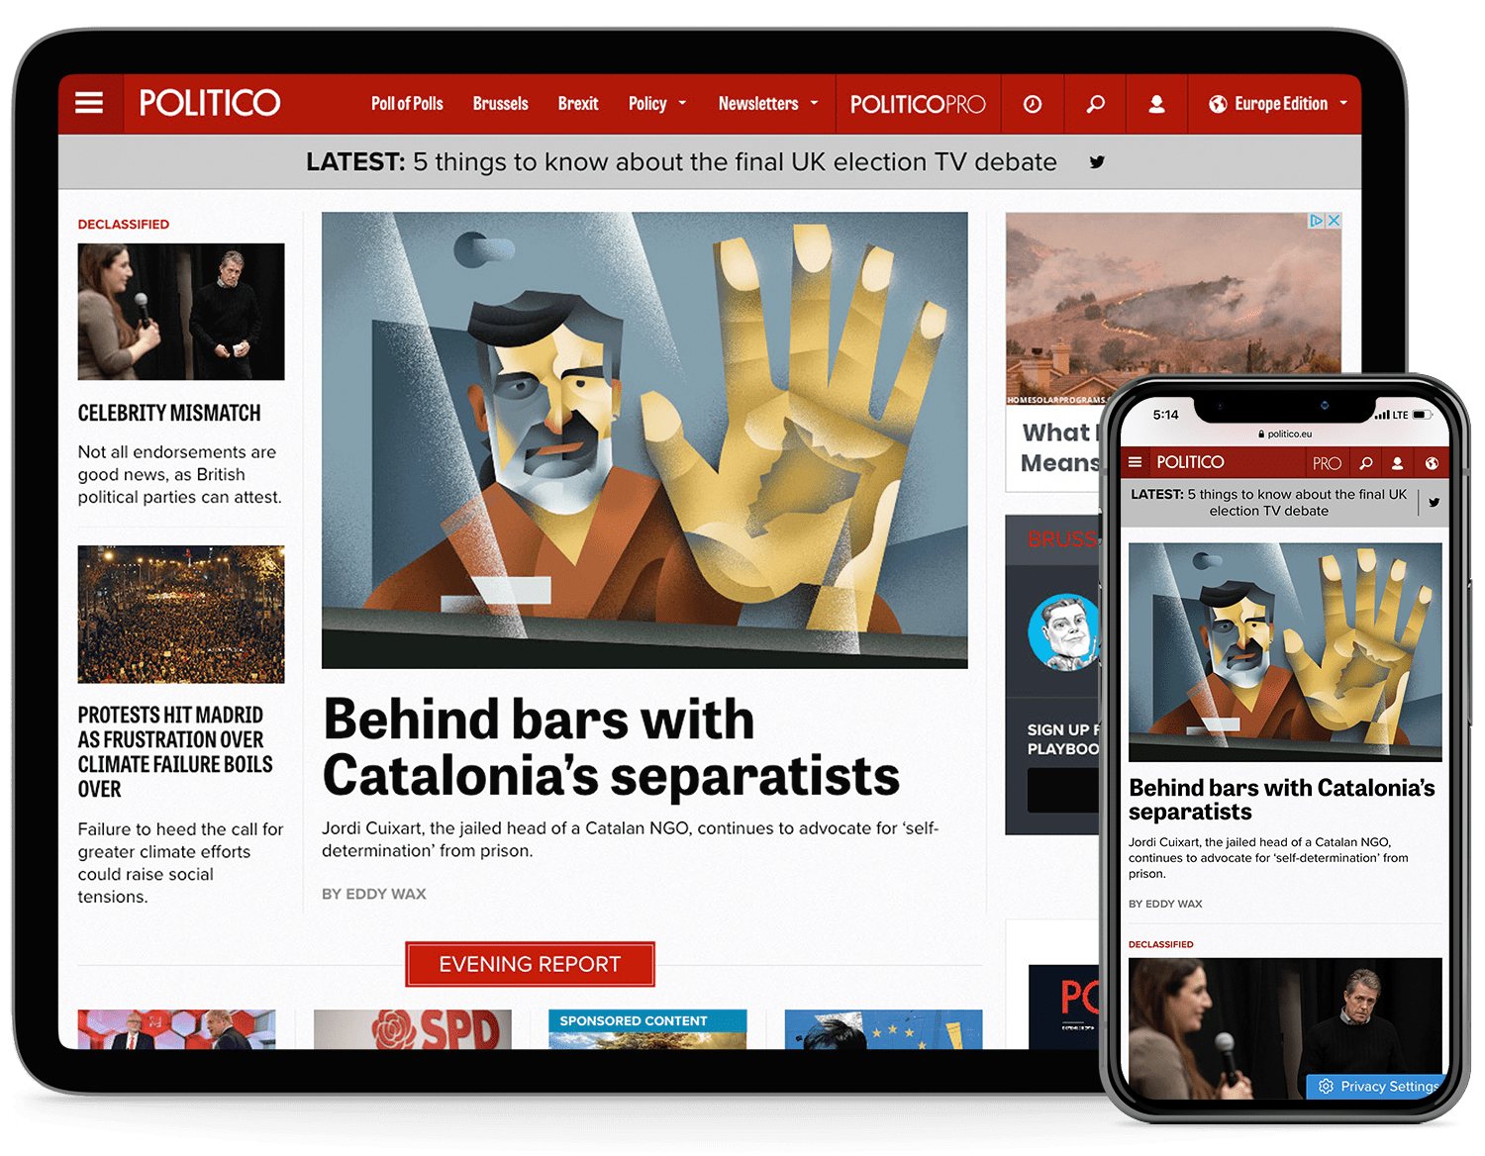Screen dimensions: 1485x1156
Task: Expand the Newsletters dropdown
Action: click(768, 104)
